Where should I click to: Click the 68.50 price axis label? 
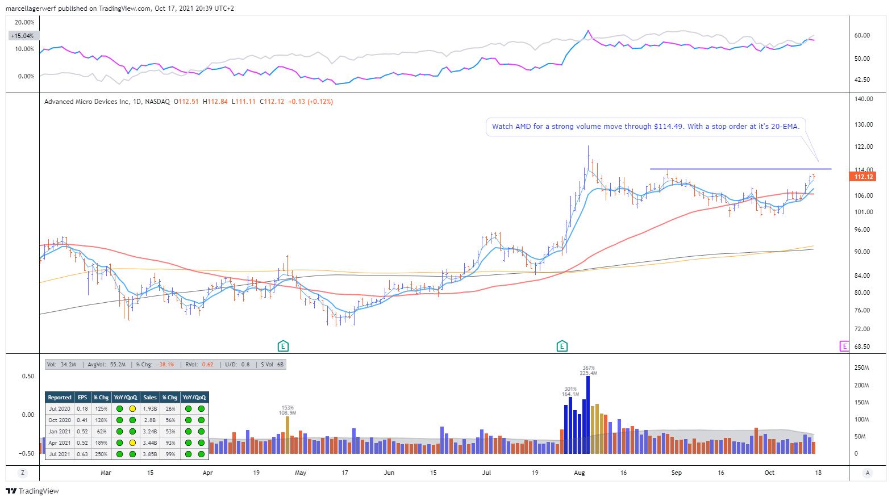[862, 346]
